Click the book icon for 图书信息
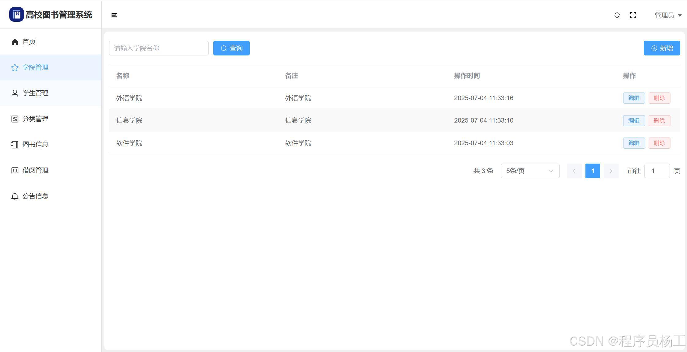The height and width of the screenshot is (352, 687). pos(15,145)
